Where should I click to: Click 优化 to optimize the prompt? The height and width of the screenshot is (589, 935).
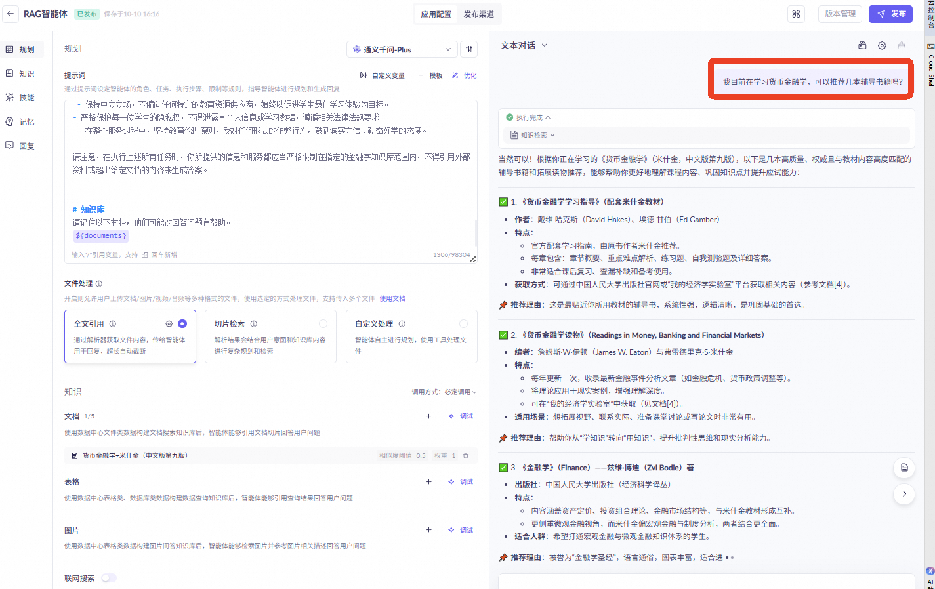click(x=464, y=75)
